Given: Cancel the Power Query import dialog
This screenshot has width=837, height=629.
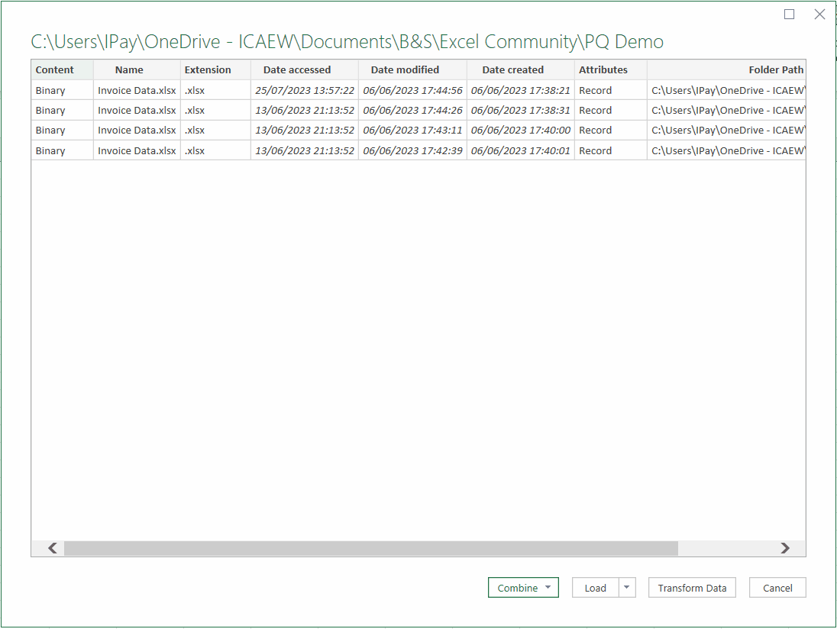Looking at the screenshot, I should click(777, 588).
